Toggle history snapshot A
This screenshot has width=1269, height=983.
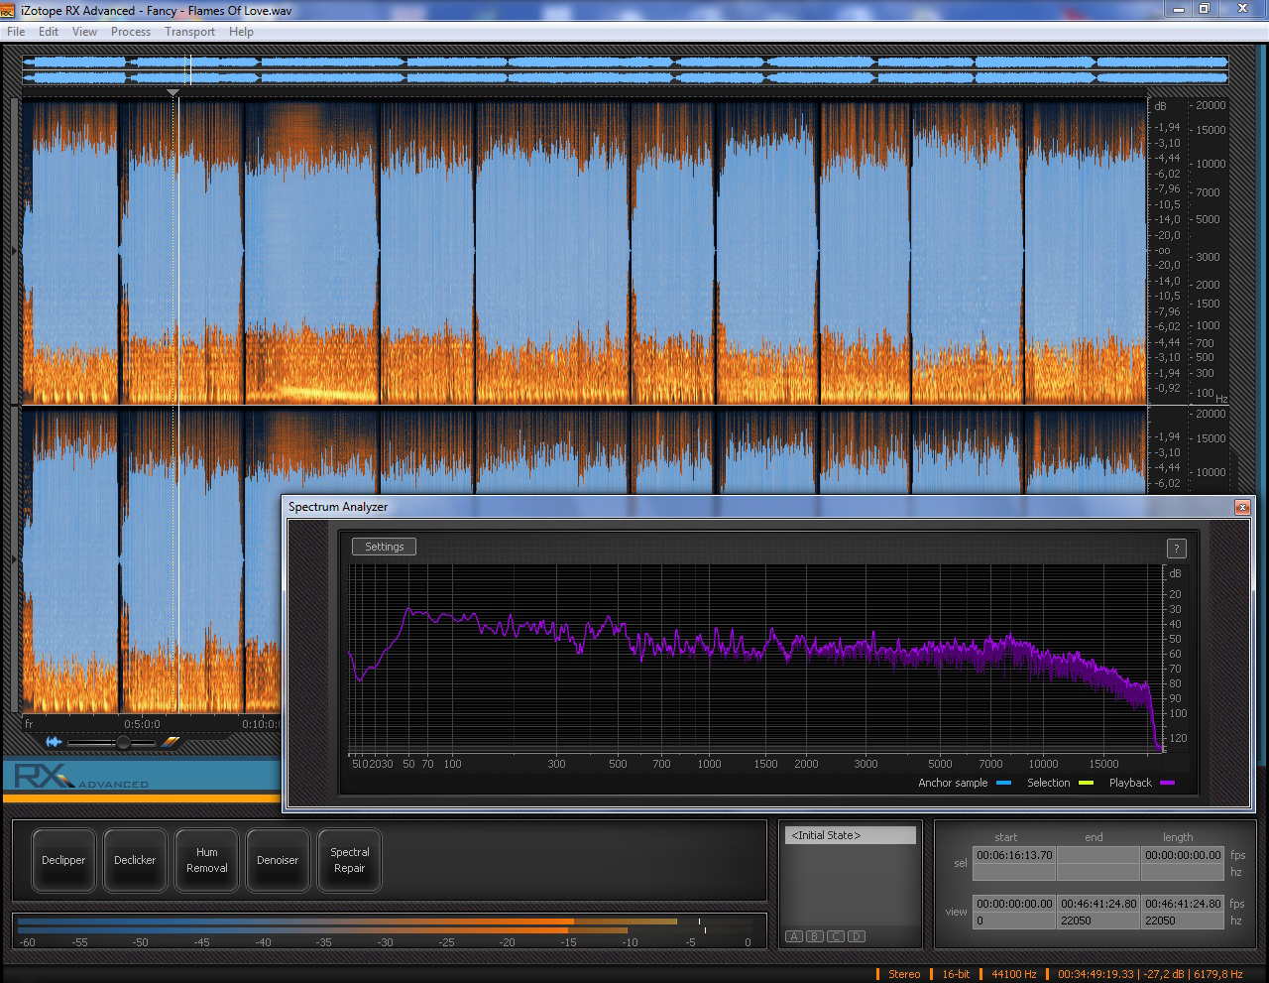click(x=794, y=936)
